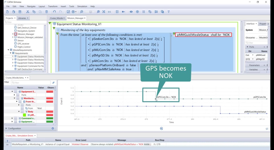Viewport: 274px width, 150px height.
Task: Cut selection with the scissors icon
Action: [28, 12]
